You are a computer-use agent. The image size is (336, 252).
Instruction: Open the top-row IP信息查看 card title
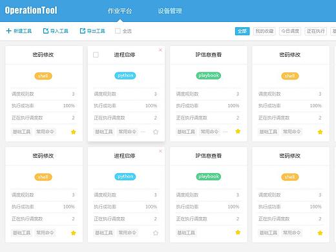(x=209, y=55)
